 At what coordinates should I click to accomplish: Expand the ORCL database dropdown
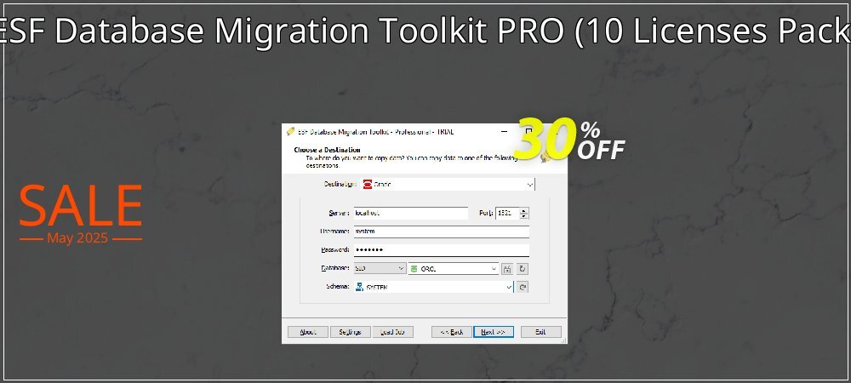[x=494, y=269]
